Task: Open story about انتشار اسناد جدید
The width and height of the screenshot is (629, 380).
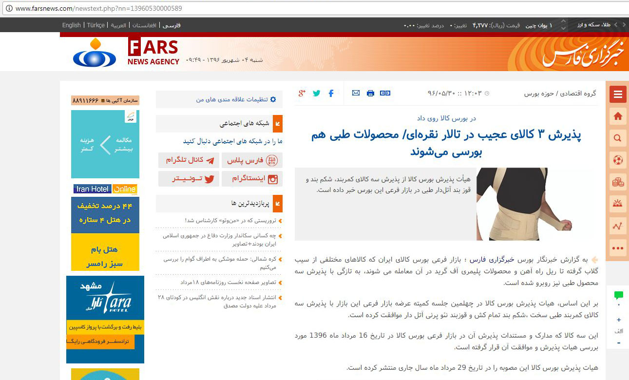Action: [217, 301]
